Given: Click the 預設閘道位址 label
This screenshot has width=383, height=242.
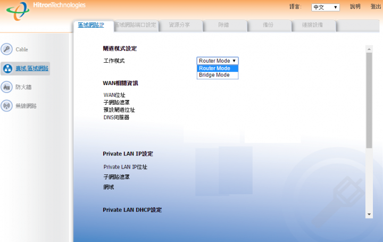Looking at the screenshot, I should tap(119, 110).
